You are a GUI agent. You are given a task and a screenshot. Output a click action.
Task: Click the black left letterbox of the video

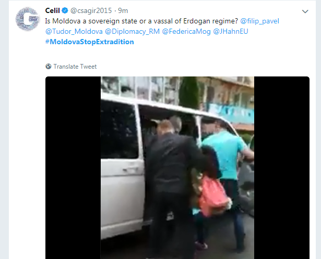(73, 167)
